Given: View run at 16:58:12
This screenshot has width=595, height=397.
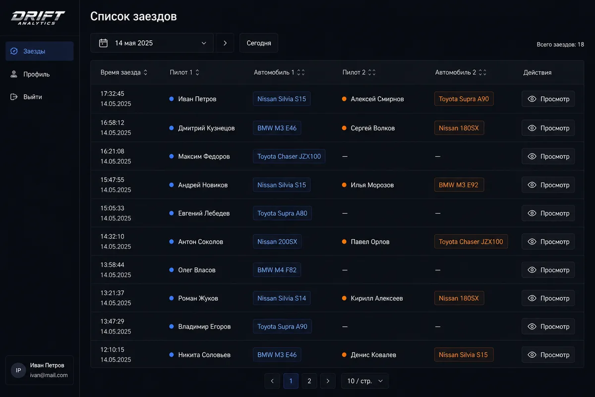Looking at the screenshot, I should point(548,128).
